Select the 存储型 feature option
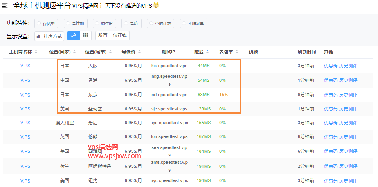The height and width of the screenshot is (187, 378). 47,24
